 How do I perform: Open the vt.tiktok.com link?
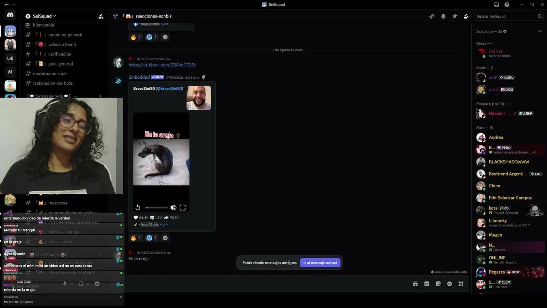(162, 65)
